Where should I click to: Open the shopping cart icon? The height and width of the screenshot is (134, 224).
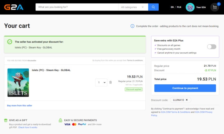click(x=215, y=7)
